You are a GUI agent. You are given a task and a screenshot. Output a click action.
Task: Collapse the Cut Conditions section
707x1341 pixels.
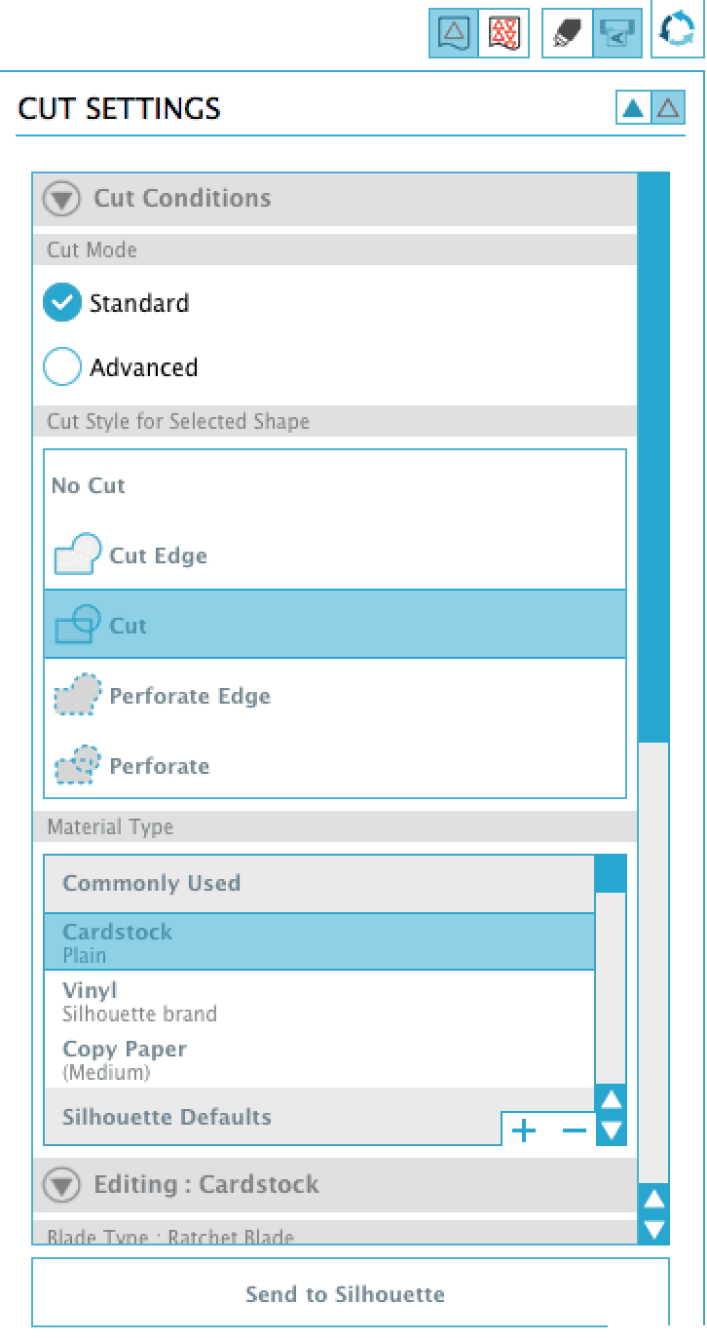pos(62,199)
